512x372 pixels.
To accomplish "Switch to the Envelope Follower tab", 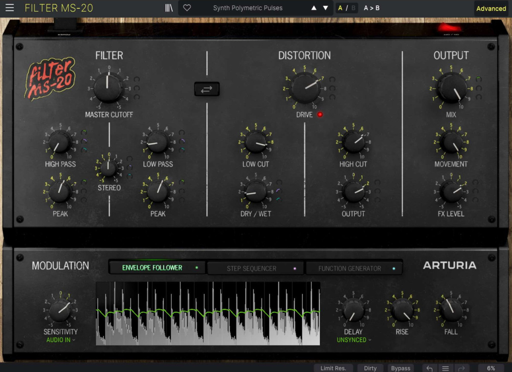I will coord(157,267).
